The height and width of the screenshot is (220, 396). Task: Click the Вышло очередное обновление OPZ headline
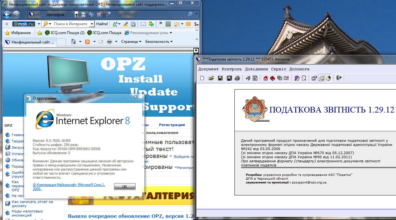[x=130, y=216]
